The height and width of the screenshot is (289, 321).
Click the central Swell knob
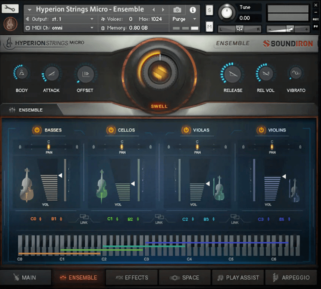pyautogui.click(x=160, y=72)
